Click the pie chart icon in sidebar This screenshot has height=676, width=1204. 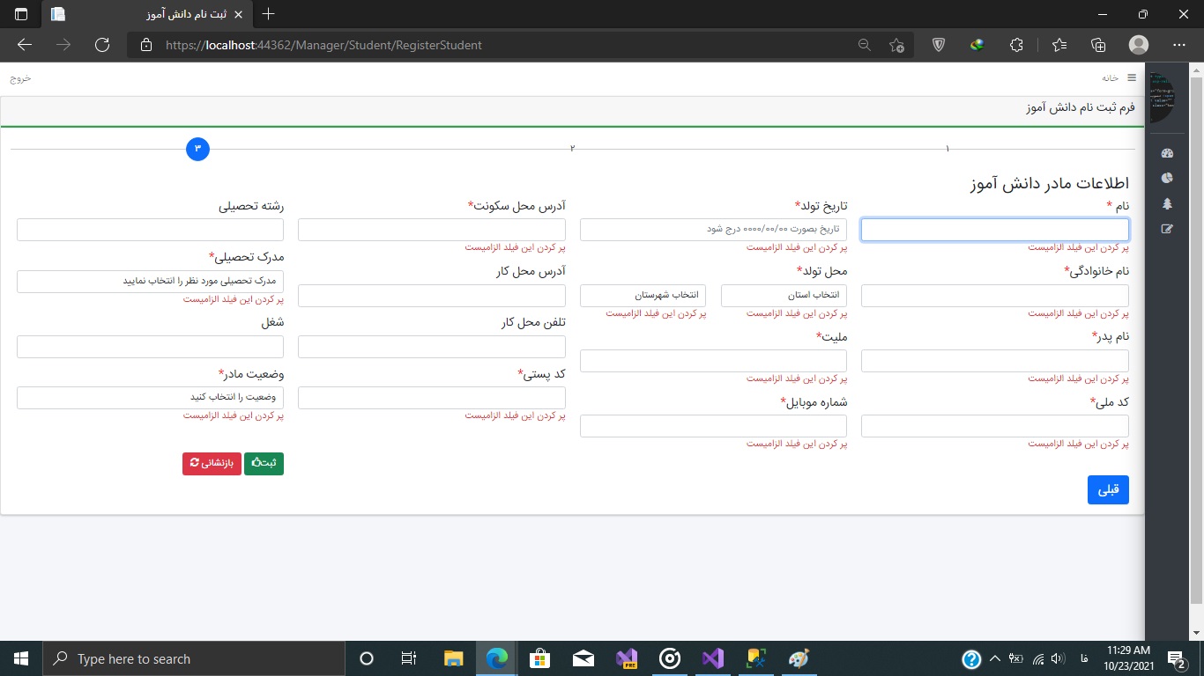click(x=1168, y=178)
